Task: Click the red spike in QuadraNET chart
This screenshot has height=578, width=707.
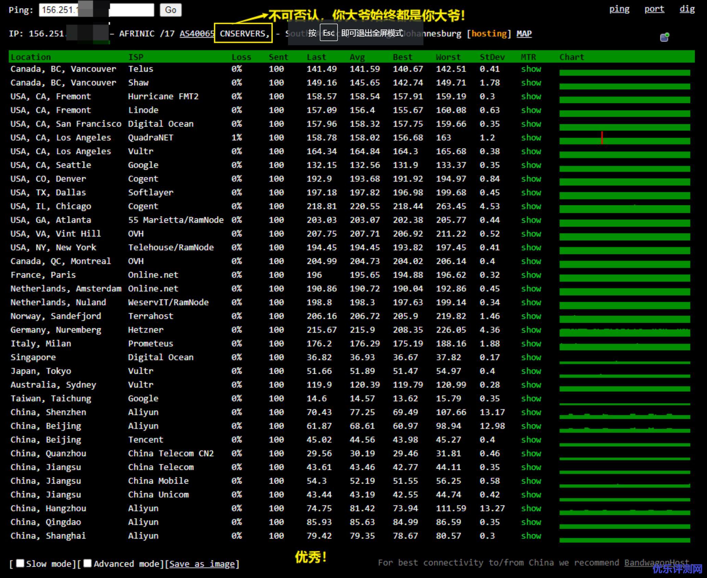Action: pos(602,138)
